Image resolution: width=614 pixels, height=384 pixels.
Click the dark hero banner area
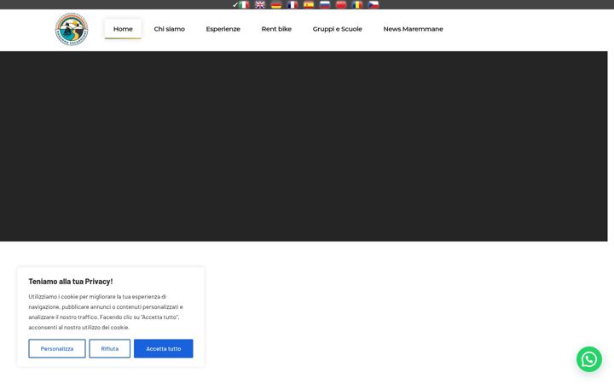click(304, 146)
